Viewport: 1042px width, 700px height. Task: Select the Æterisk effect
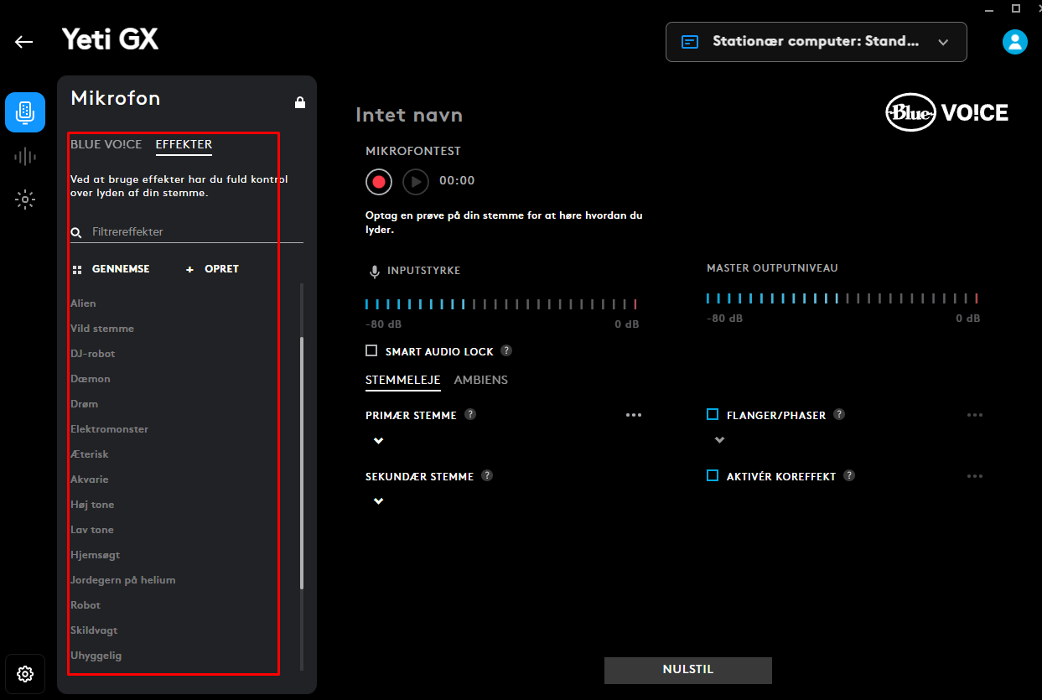(x=90, y=454)
